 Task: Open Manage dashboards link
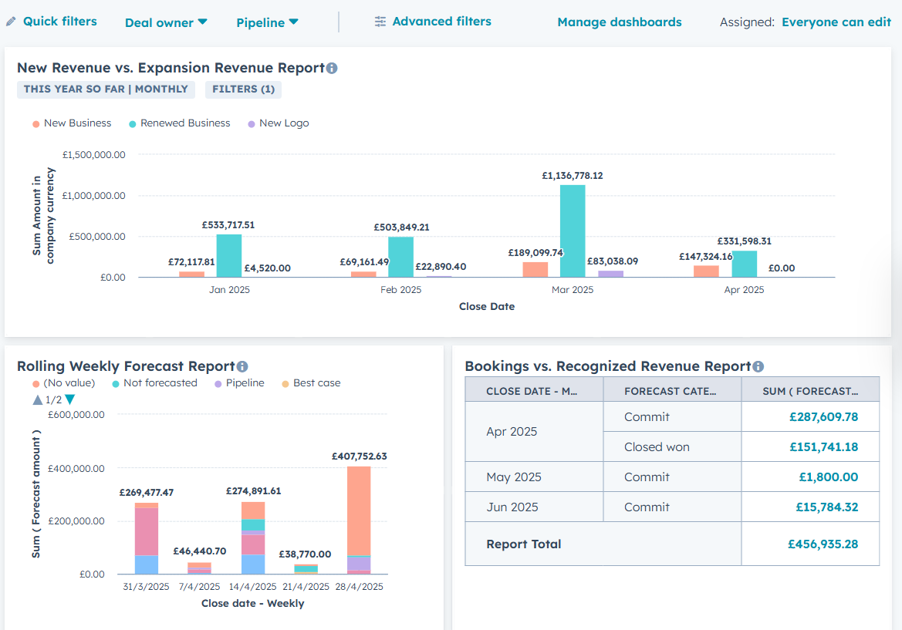pos(620,22)
